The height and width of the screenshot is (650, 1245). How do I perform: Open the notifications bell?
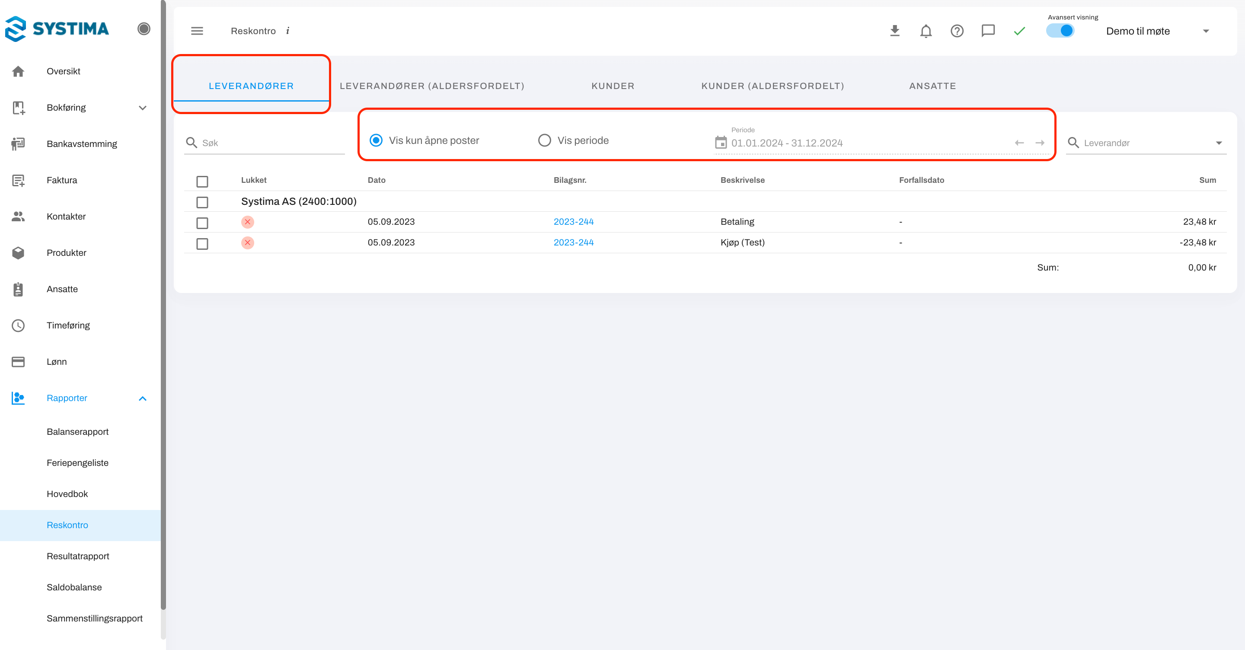tap(926, 31)
